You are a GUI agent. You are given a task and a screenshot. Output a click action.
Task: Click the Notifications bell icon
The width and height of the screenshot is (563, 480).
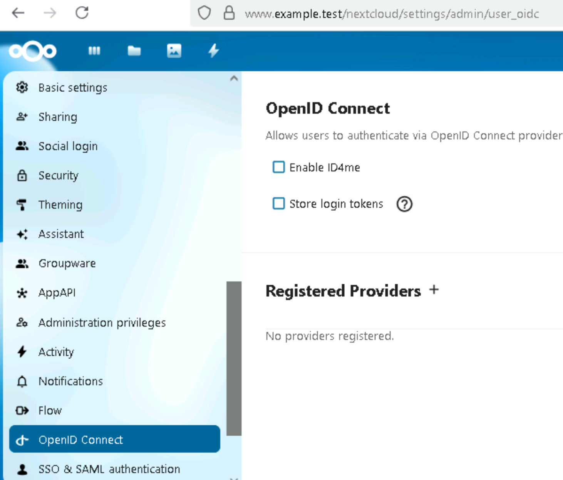point(22,381)
